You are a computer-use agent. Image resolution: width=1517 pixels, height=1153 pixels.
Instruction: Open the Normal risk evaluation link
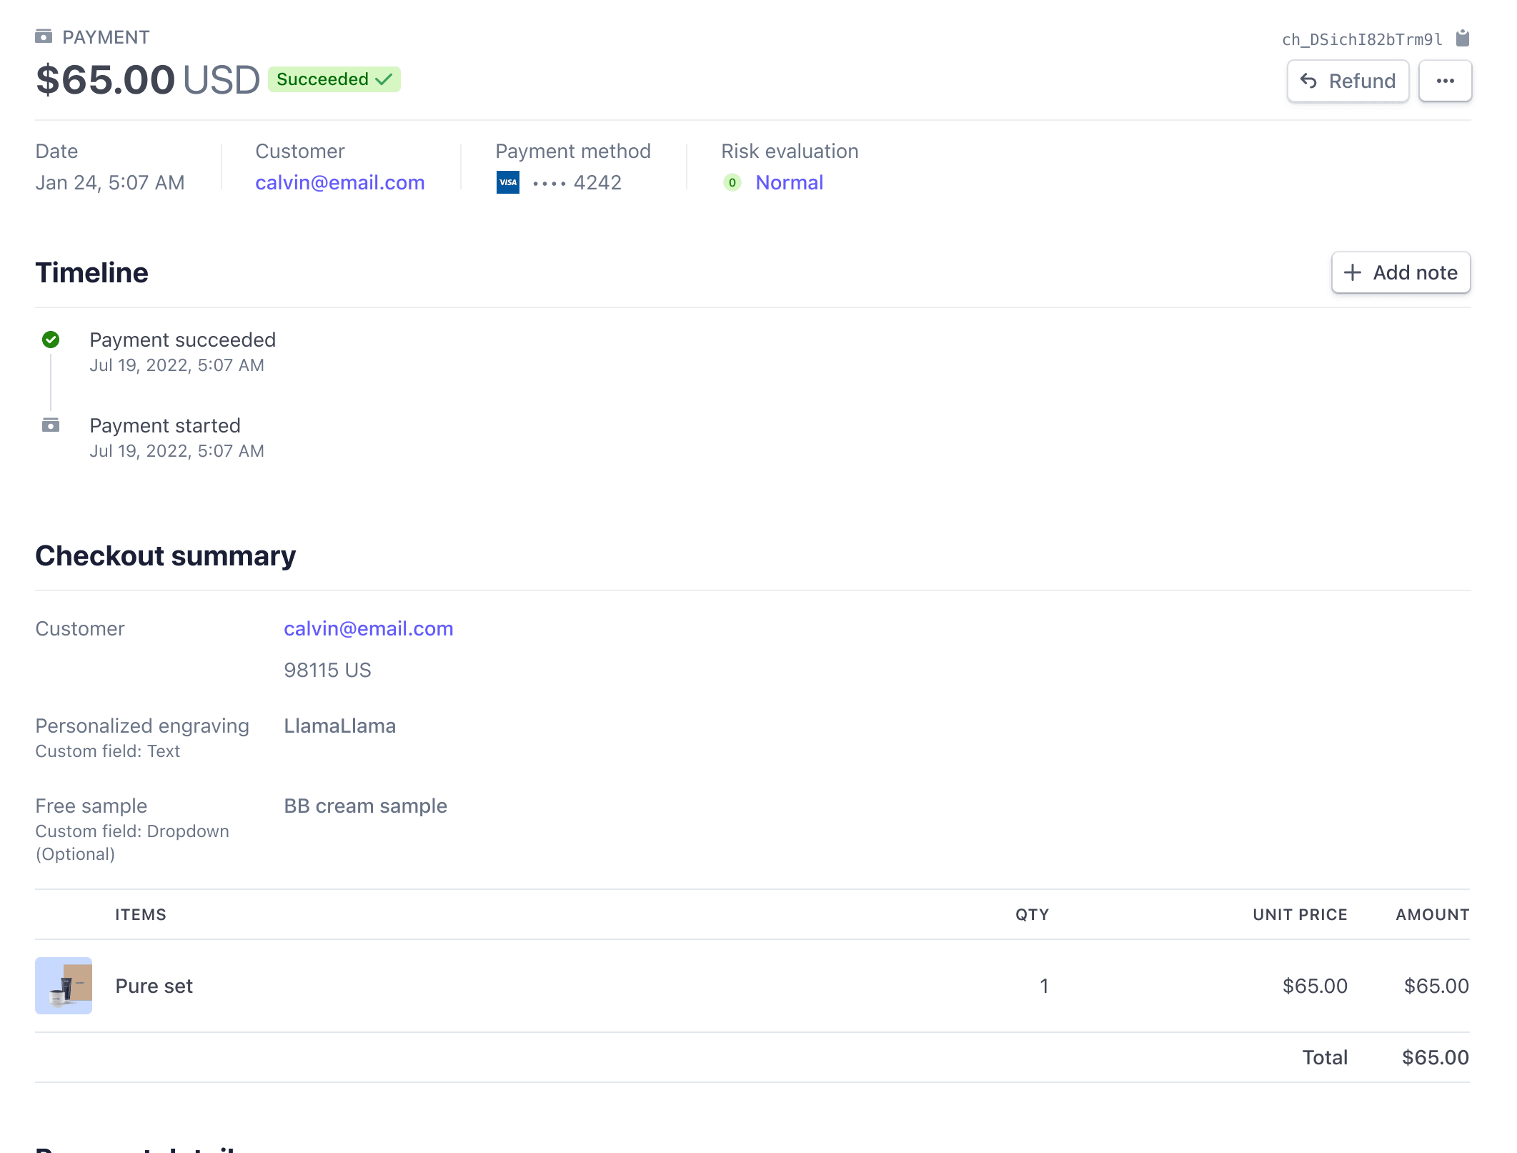pyautogui.click(x=789, y=183)
